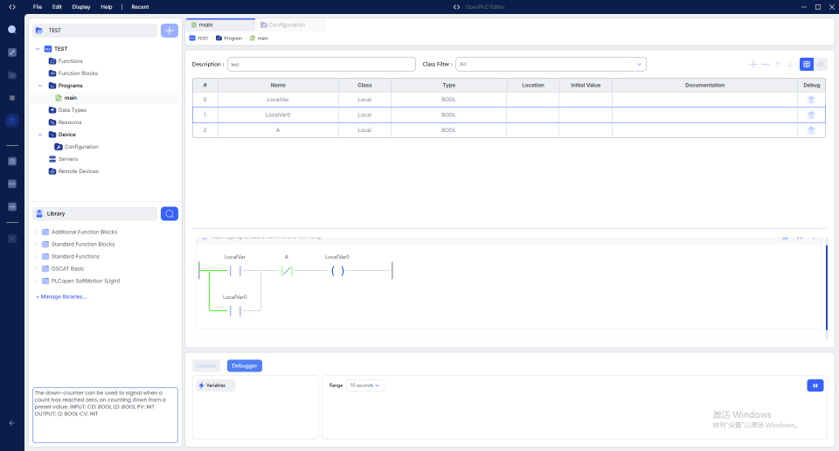This screenshot has width=839, height=451.
Task: Click the code brackets icon in titlebar corner
Action: (x=11, y=7)
